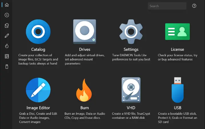The image size is (205, 129).
Task: Open the License title link
Action: click(x=178, y=49)
